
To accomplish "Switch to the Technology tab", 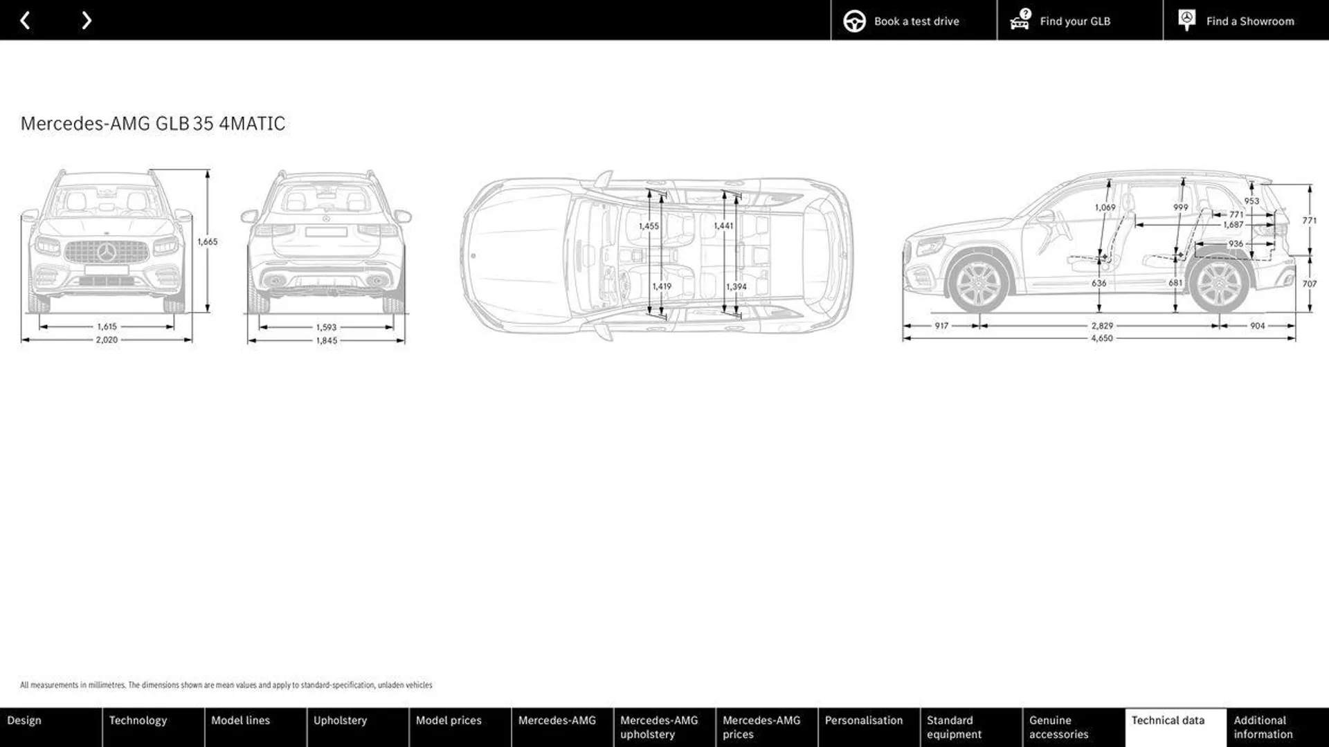I will tap(153, 727).
